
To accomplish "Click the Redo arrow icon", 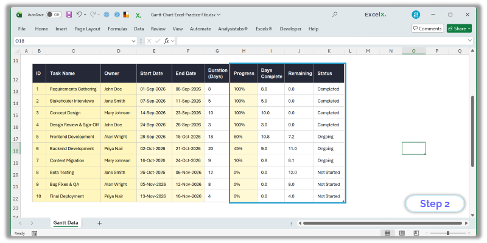I will click(x=93, y=14).
